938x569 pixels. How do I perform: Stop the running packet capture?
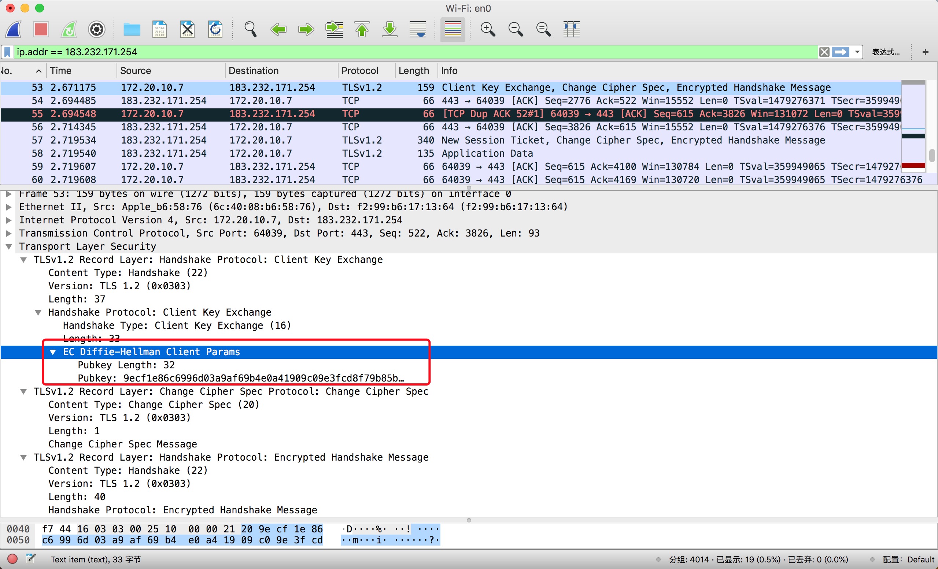coord(41,29)
